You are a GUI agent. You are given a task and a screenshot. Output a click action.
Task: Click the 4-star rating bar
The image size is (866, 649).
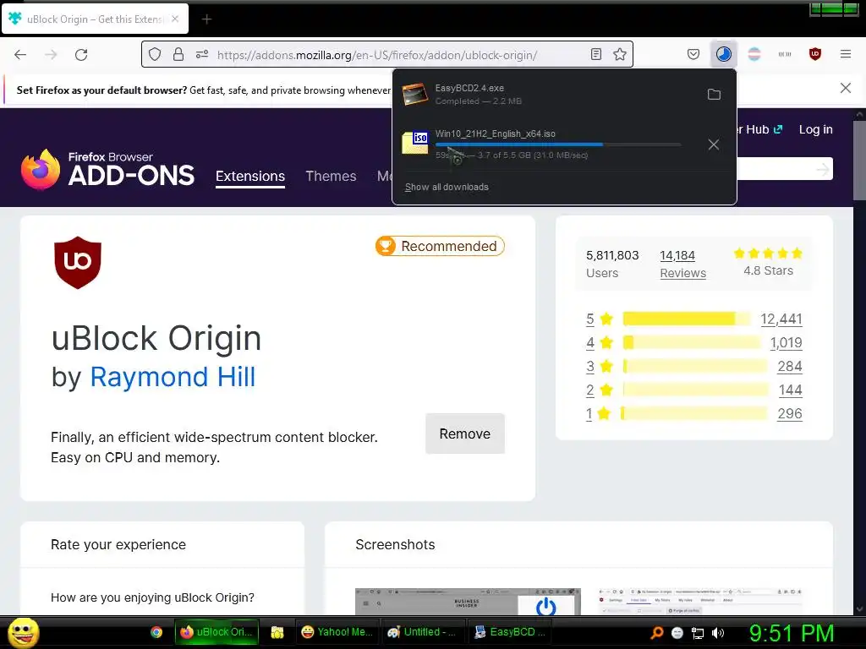click(692, 343)
